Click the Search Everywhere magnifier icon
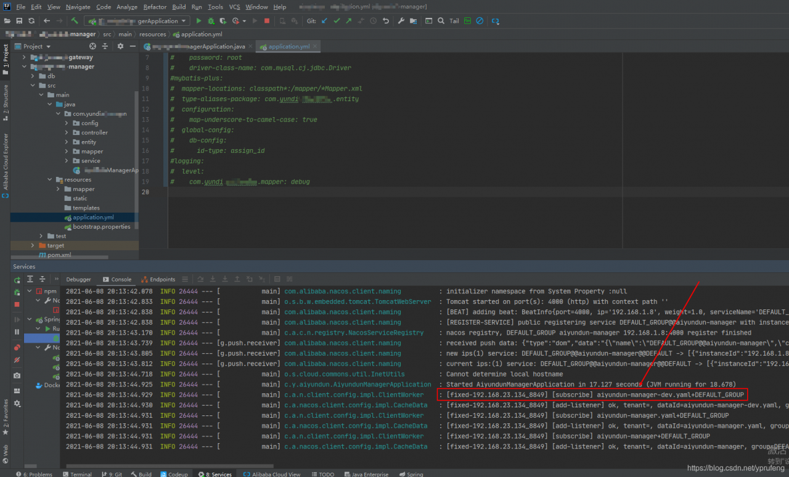The image size is (789, 477). tap(441, 21)
